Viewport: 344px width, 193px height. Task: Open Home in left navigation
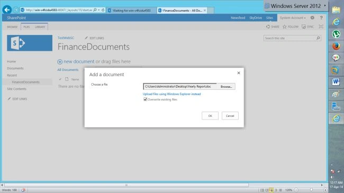pos(12,61)
